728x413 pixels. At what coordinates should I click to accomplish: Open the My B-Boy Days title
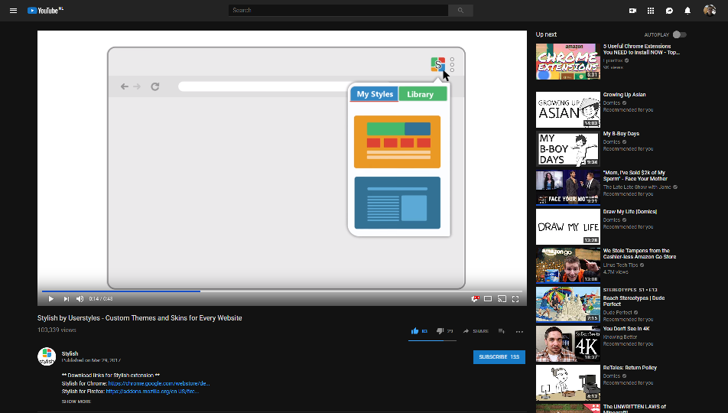[621, 133]
